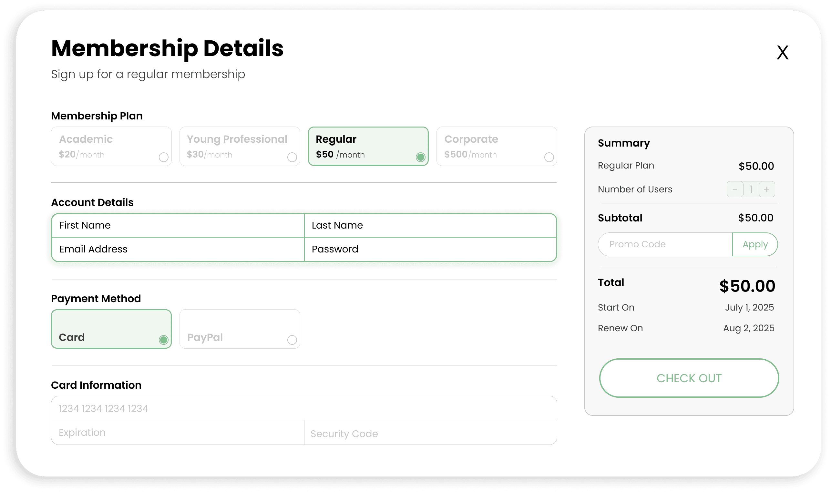Increase number of users with plus
This screenshot has width=831, height=492.
click(x=767, y=189)
